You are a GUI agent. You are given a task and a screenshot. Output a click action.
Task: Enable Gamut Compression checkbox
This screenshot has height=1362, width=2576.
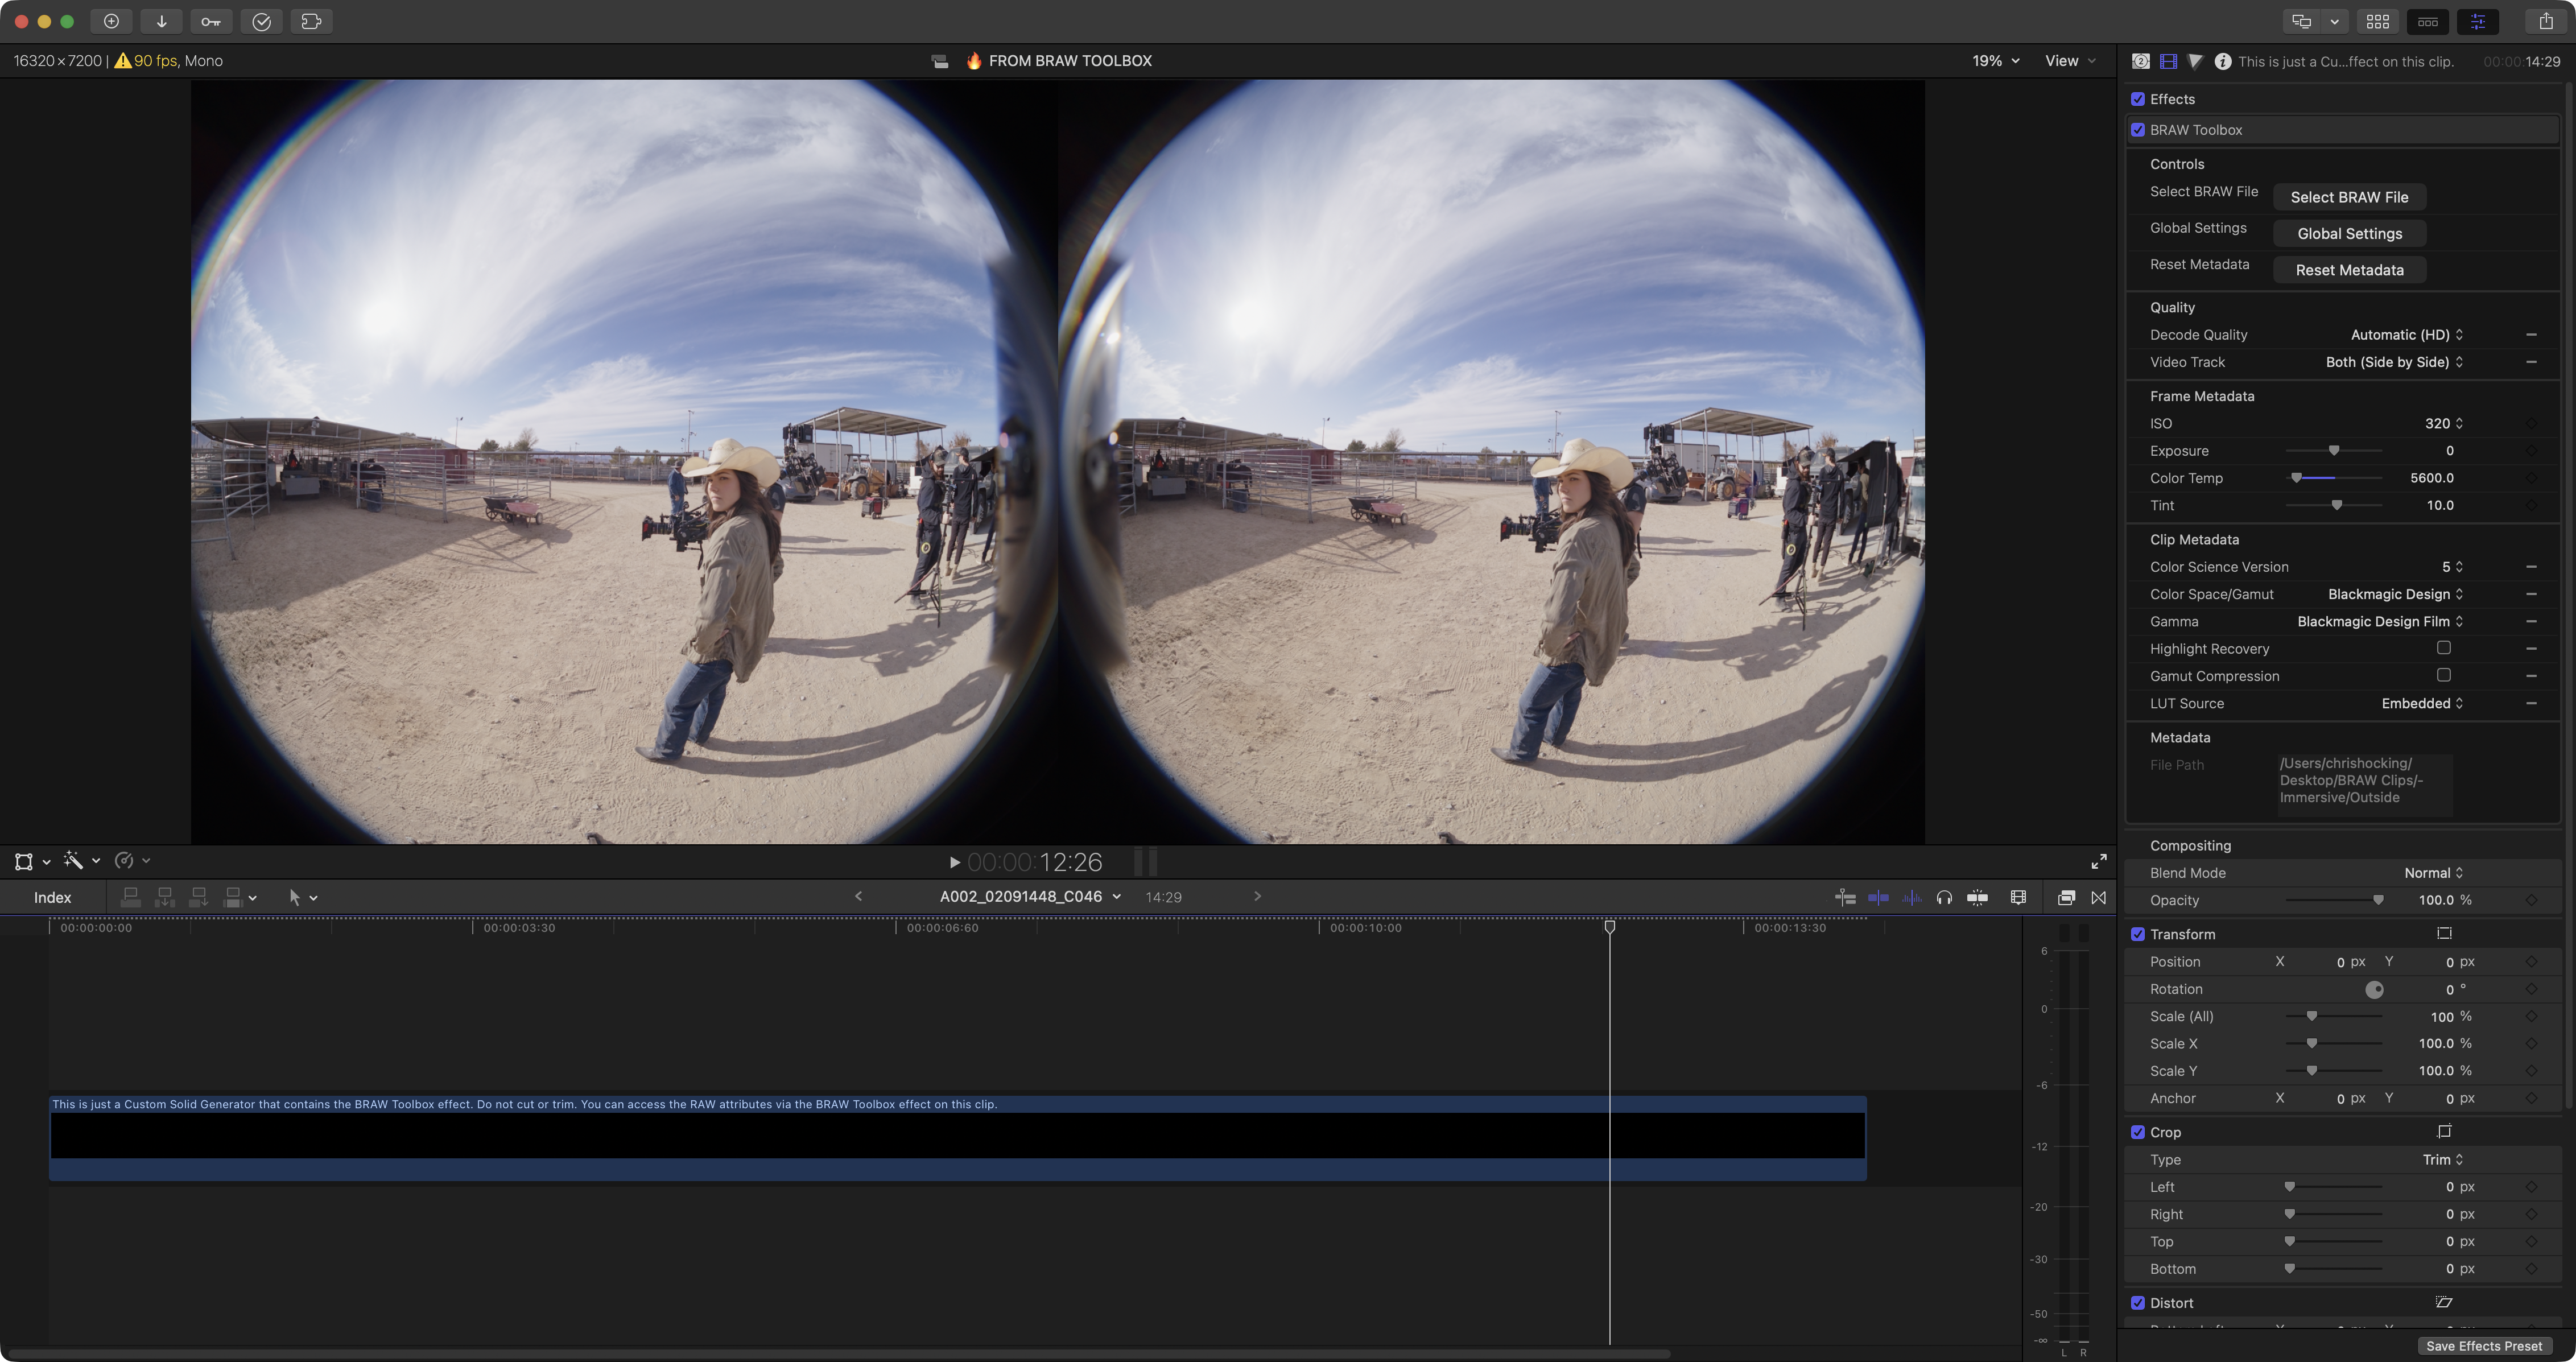pyautogui.click(x=2443, y=675)
